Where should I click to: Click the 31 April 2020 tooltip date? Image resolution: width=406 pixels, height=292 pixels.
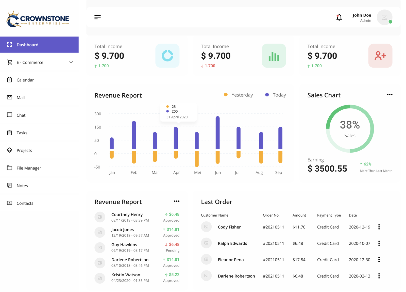(177, 117)
